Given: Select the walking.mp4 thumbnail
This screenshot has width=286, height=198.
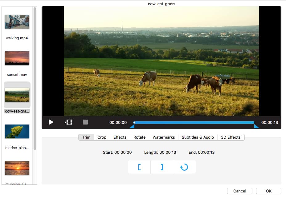Looking at the screenshot, I should pyautogui.click(x=17, y=22).
